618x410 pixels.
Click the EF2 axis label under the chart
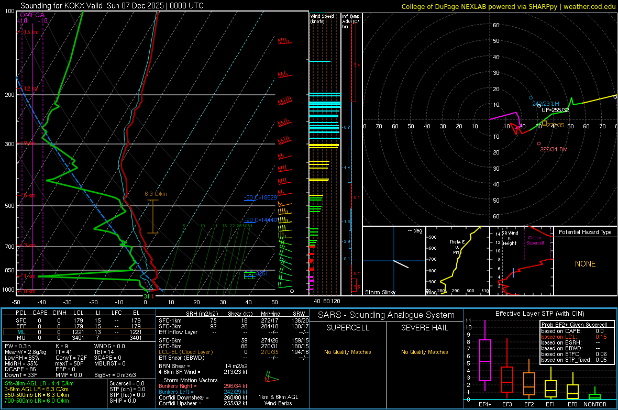click(528, 404)
